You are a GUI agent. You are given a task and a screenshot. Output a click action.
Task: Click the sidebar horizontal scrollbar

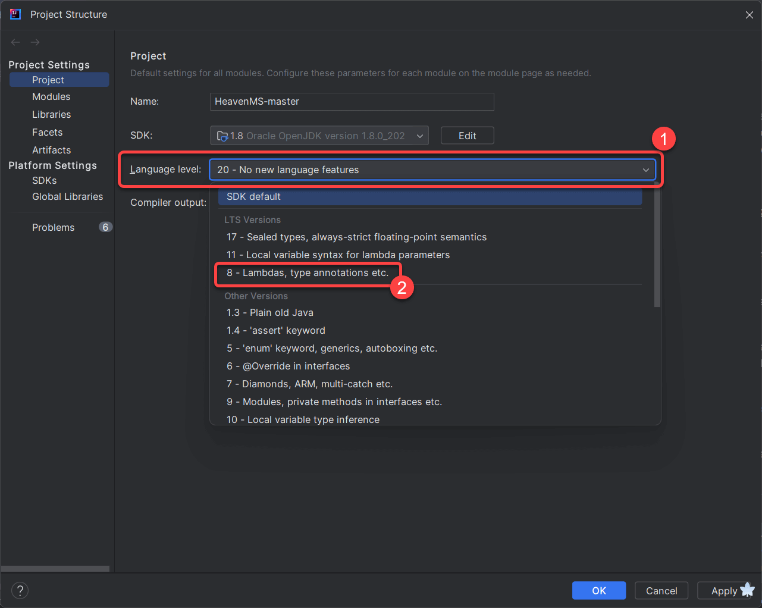[55, 569]
